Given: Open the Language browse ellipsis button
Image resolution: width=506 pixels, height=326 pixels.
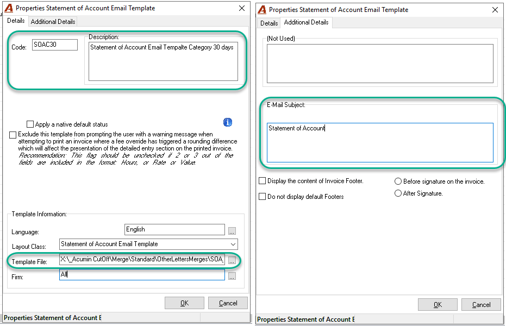Looking at the screenshot, I should point(232,231).
